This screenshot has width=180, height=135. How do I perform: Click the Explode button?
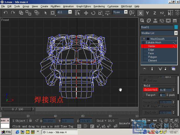coord(151,113)
